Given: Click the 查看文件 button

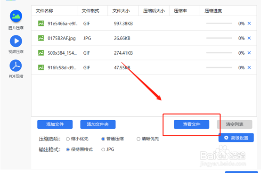Looking at the screenshot, I should 192,124.
